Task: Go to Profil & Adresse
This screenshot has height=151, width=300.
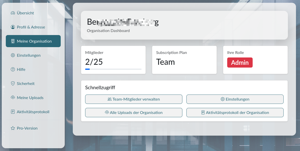Action: (x=33, y=27)
